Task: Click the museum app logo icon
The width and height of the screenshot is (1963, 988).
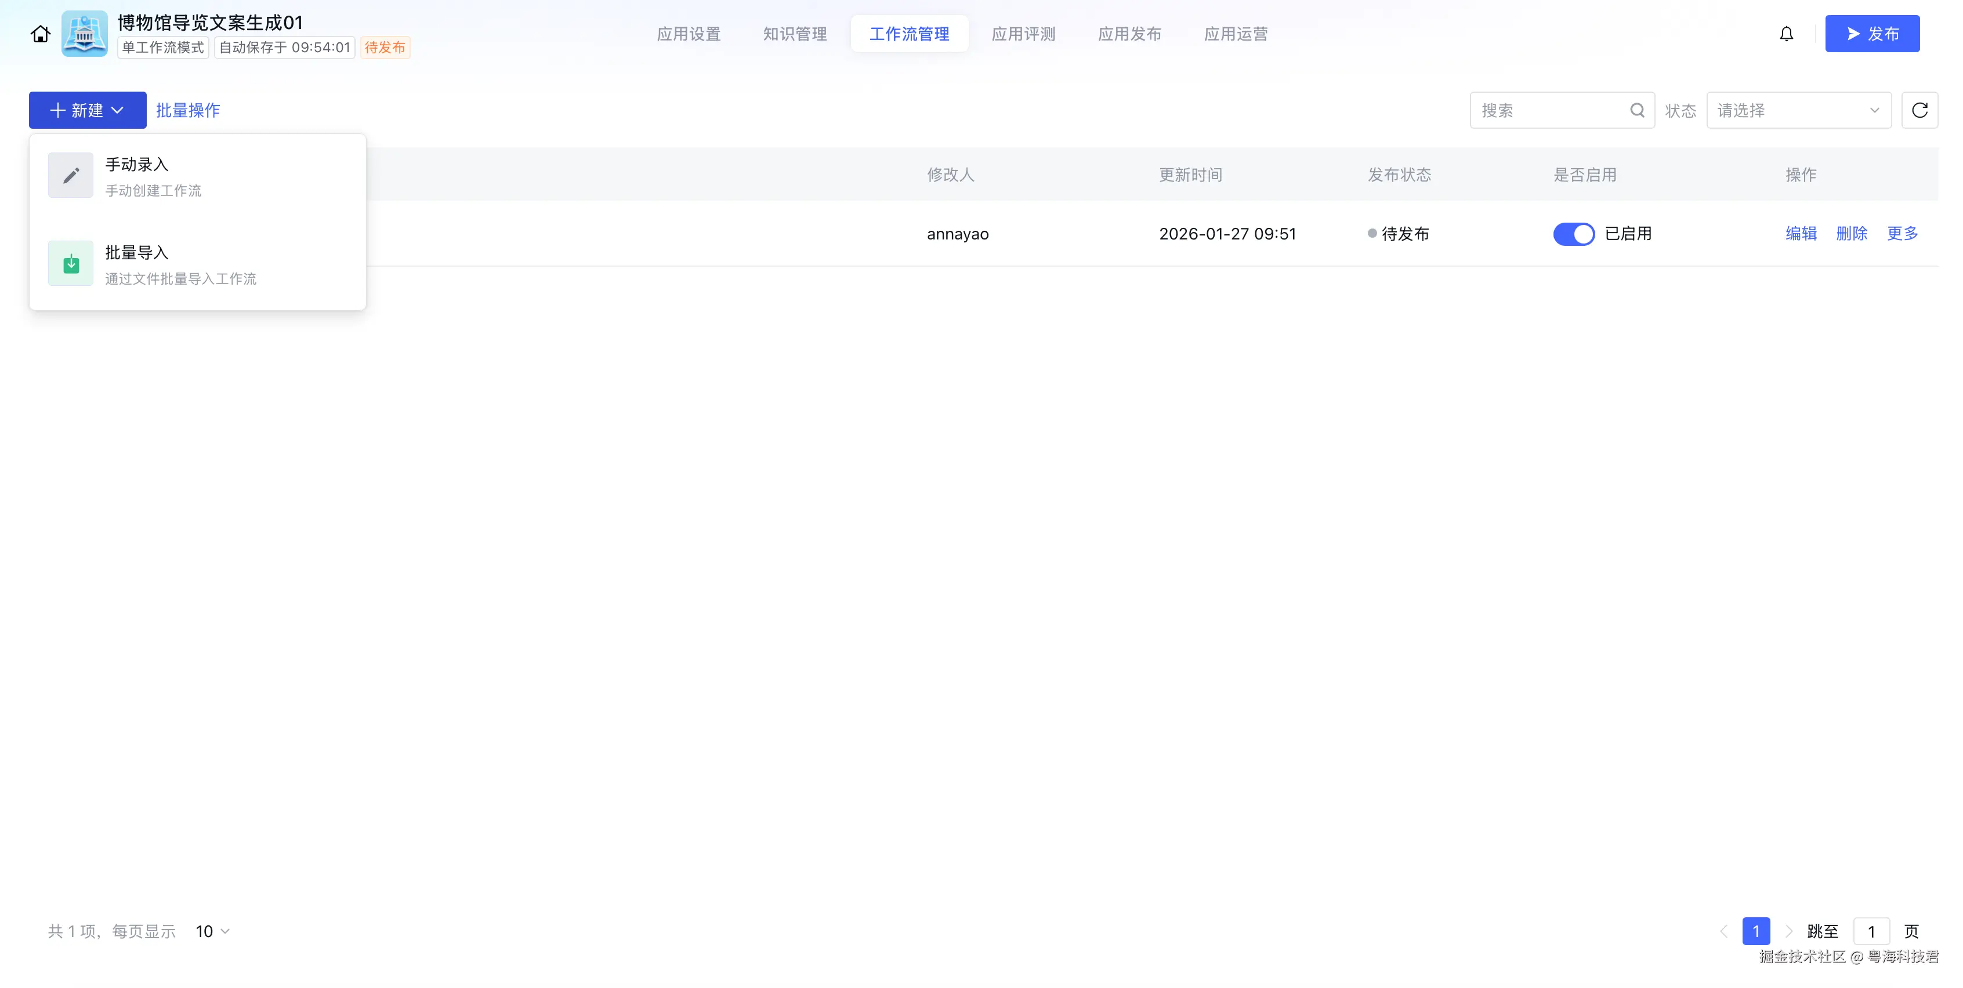Action: point(84,34)
